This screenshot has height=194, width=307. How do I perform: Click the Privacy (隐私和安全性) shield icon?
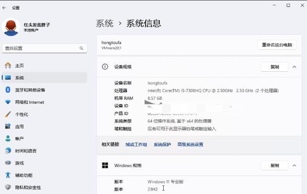(8, 187)
